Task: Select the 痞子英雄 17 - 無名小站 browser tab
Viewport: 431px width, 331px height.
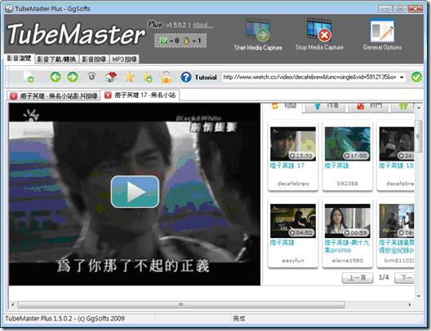Action: tap(140, 95)
